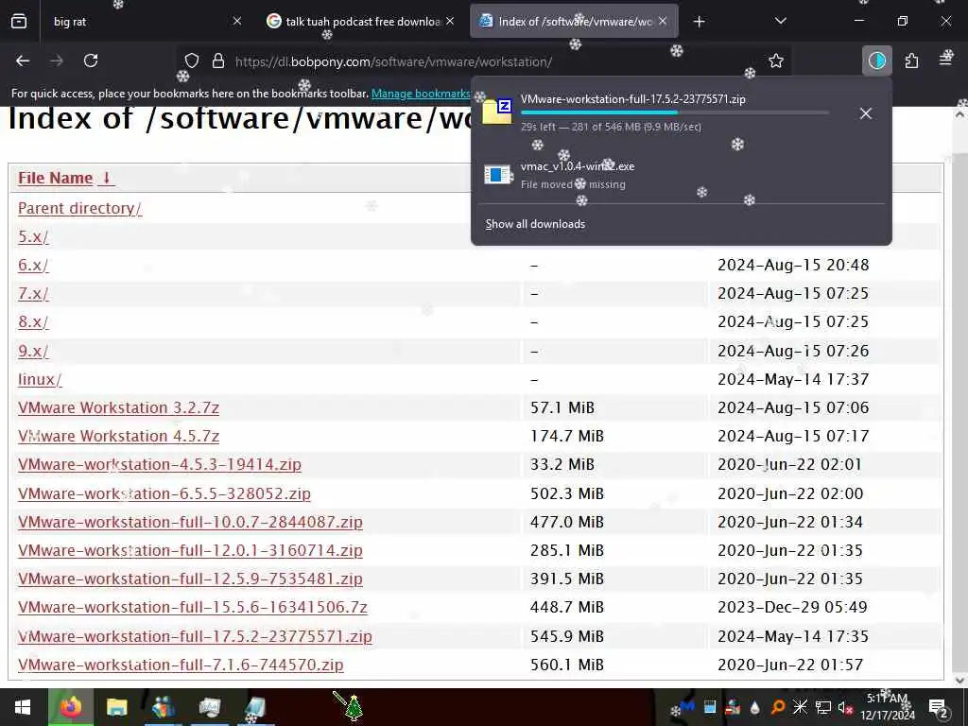This screenshot has height=726, width=968.
Task: Open the notification center icon
Action: click(x=939, y=707)
